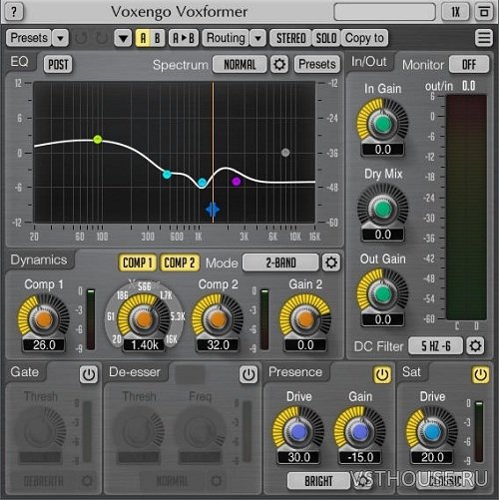Click the Gain 2 knob
The height and width of the screenshot is (500, 499).
pyautogui.click(x=305, y=319)
